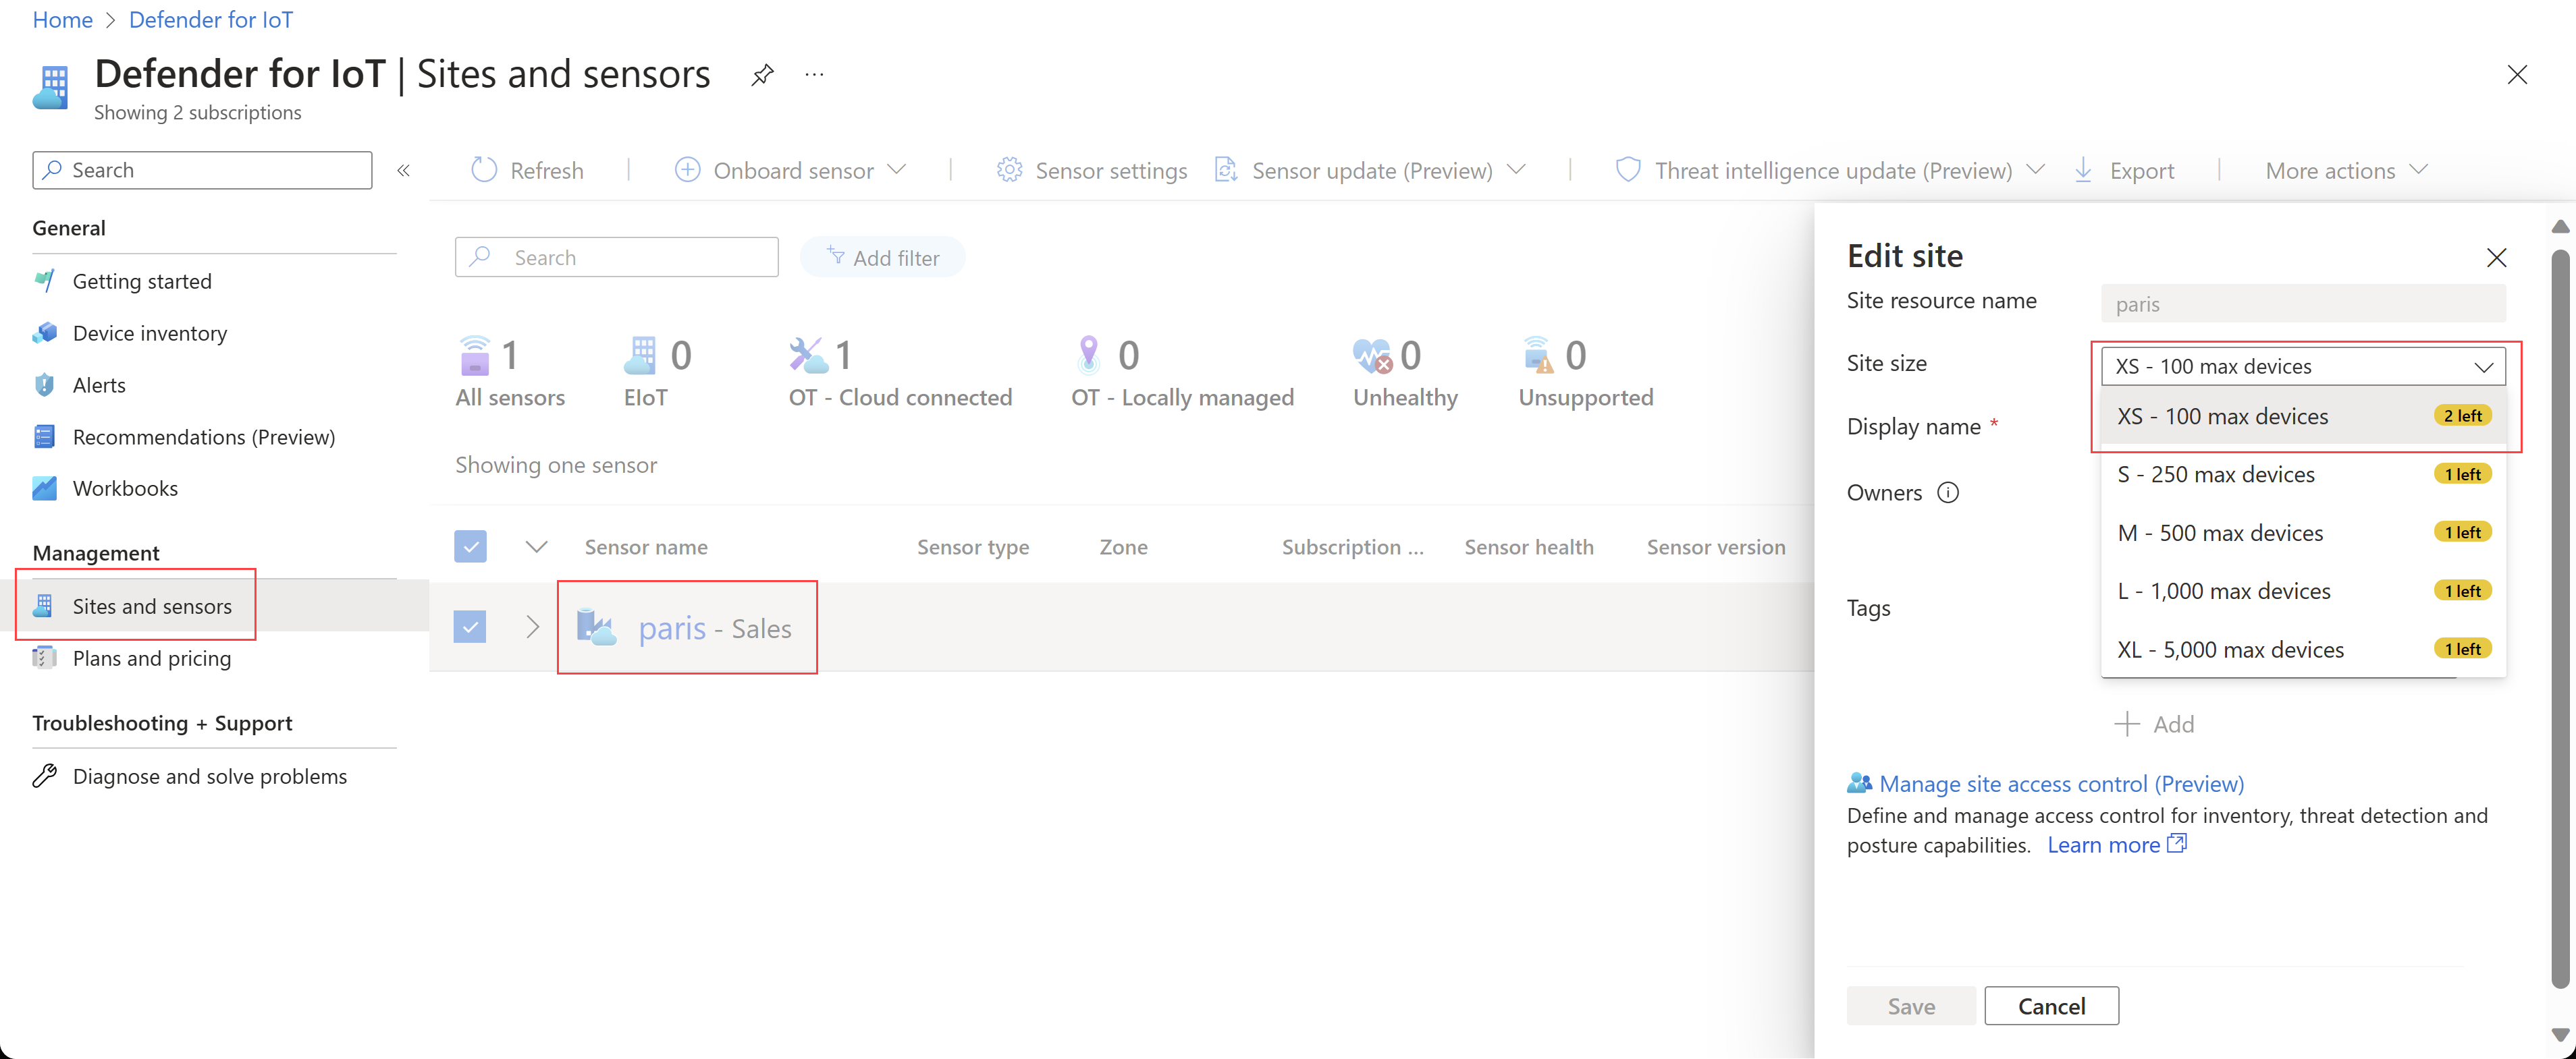Click the Workbooks icon
The height and width of the screenshot is (1059, 2576).
pos(45,488)
